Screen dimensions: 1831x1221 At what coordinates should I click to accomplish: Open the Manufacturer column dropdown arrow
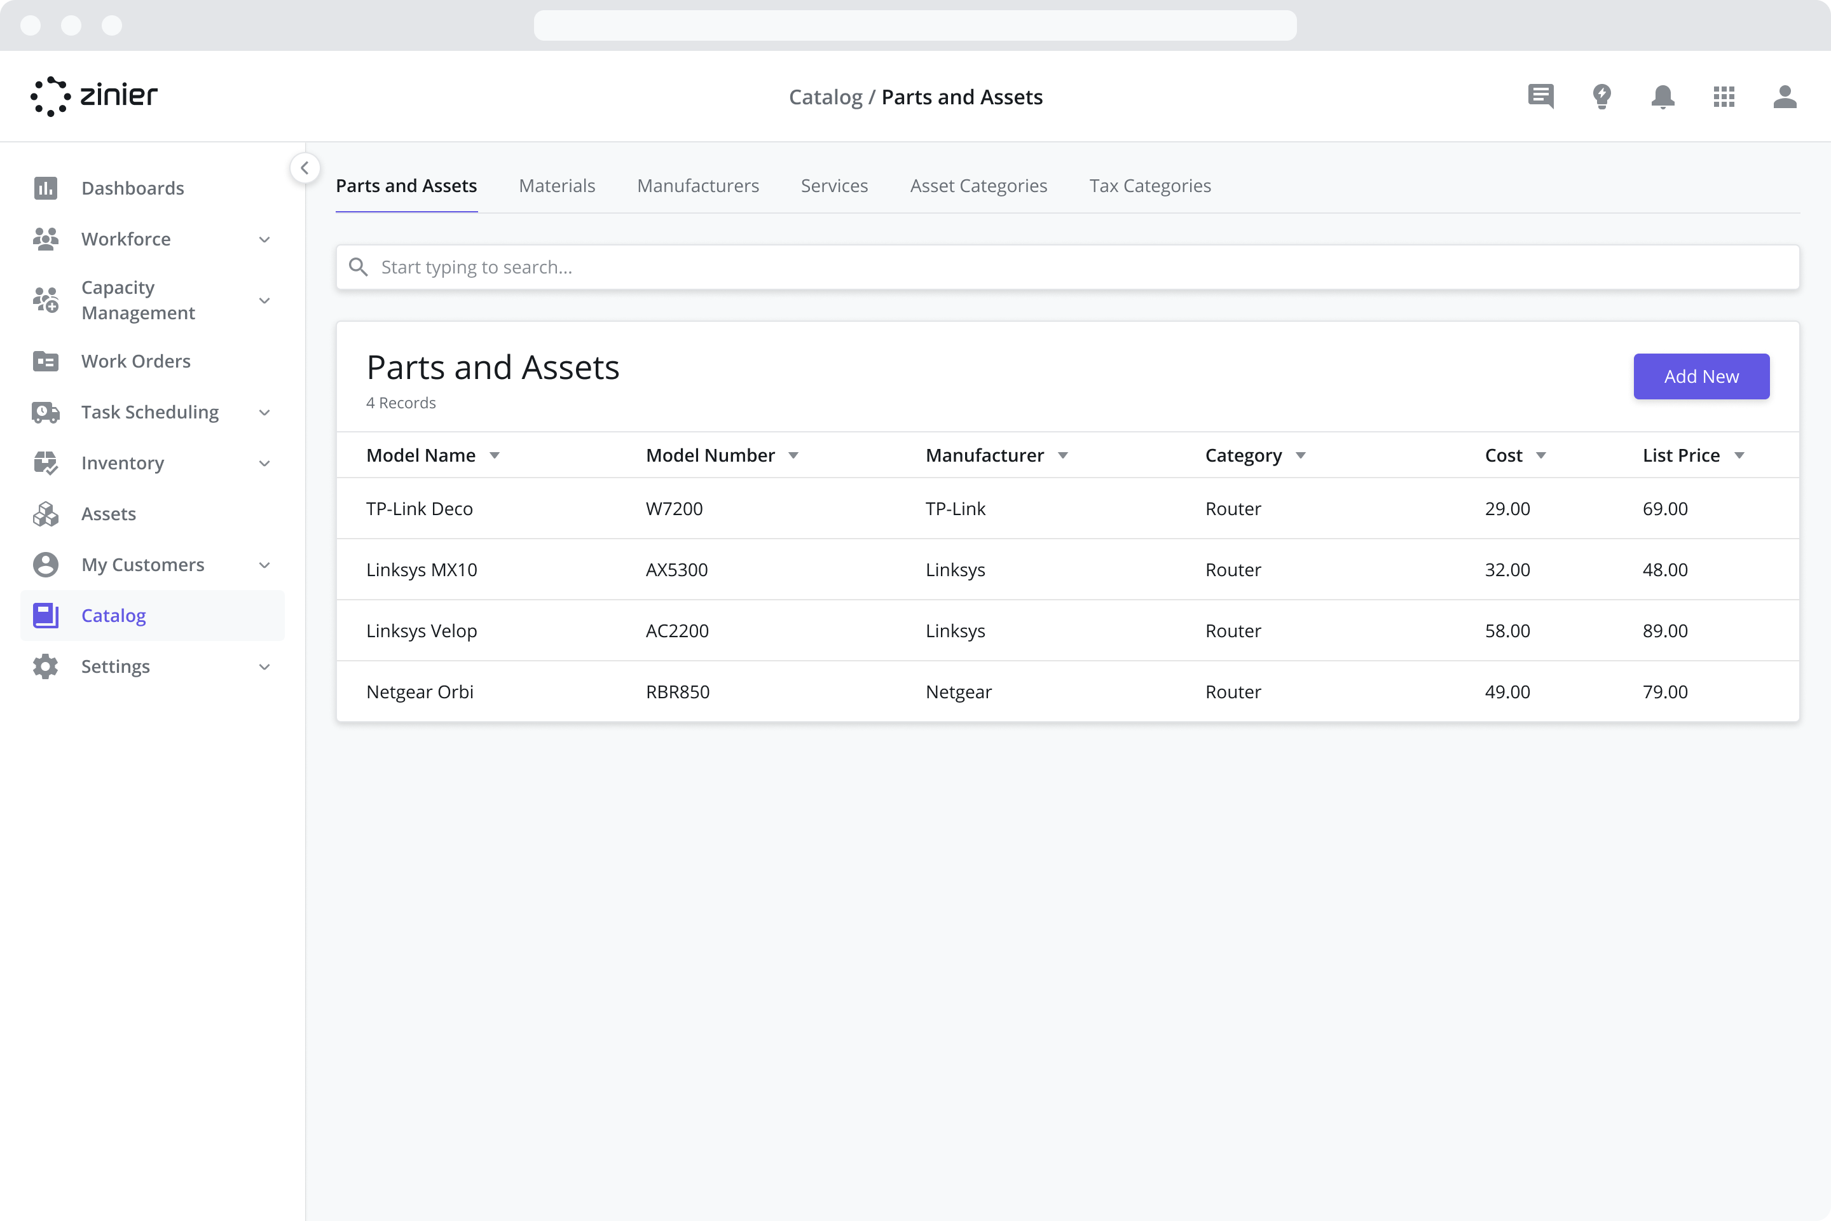click(x=1062, y=455)
